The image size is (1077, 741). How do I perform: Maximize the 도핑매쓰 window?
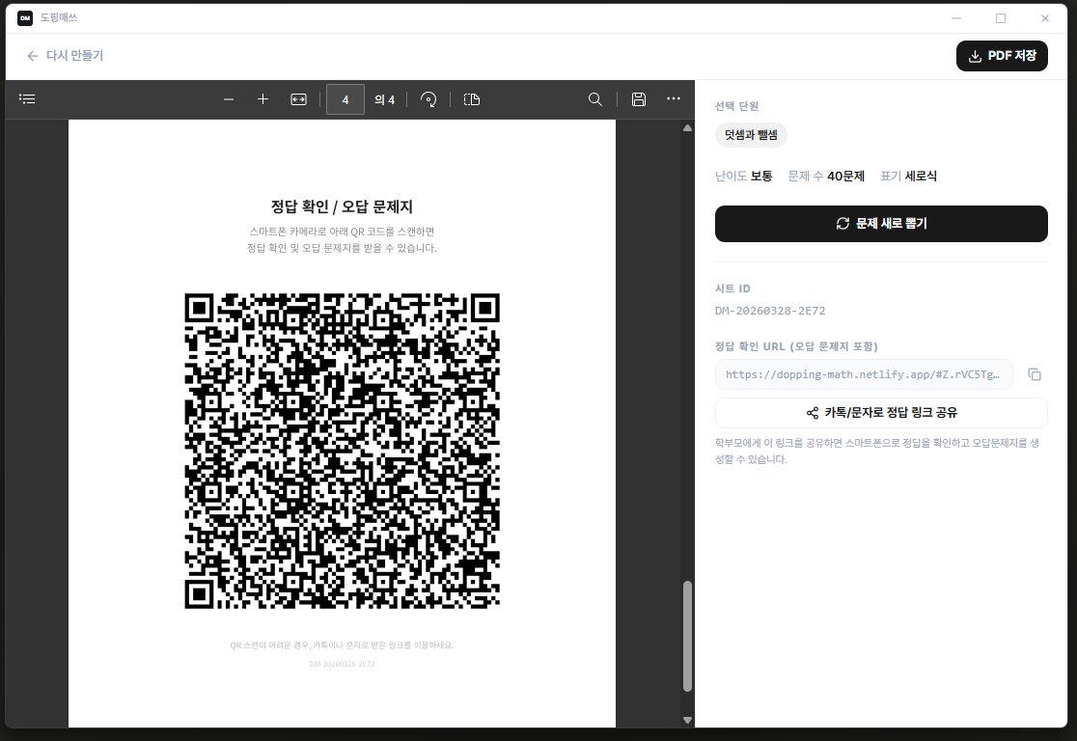[x=1001, y=18]
